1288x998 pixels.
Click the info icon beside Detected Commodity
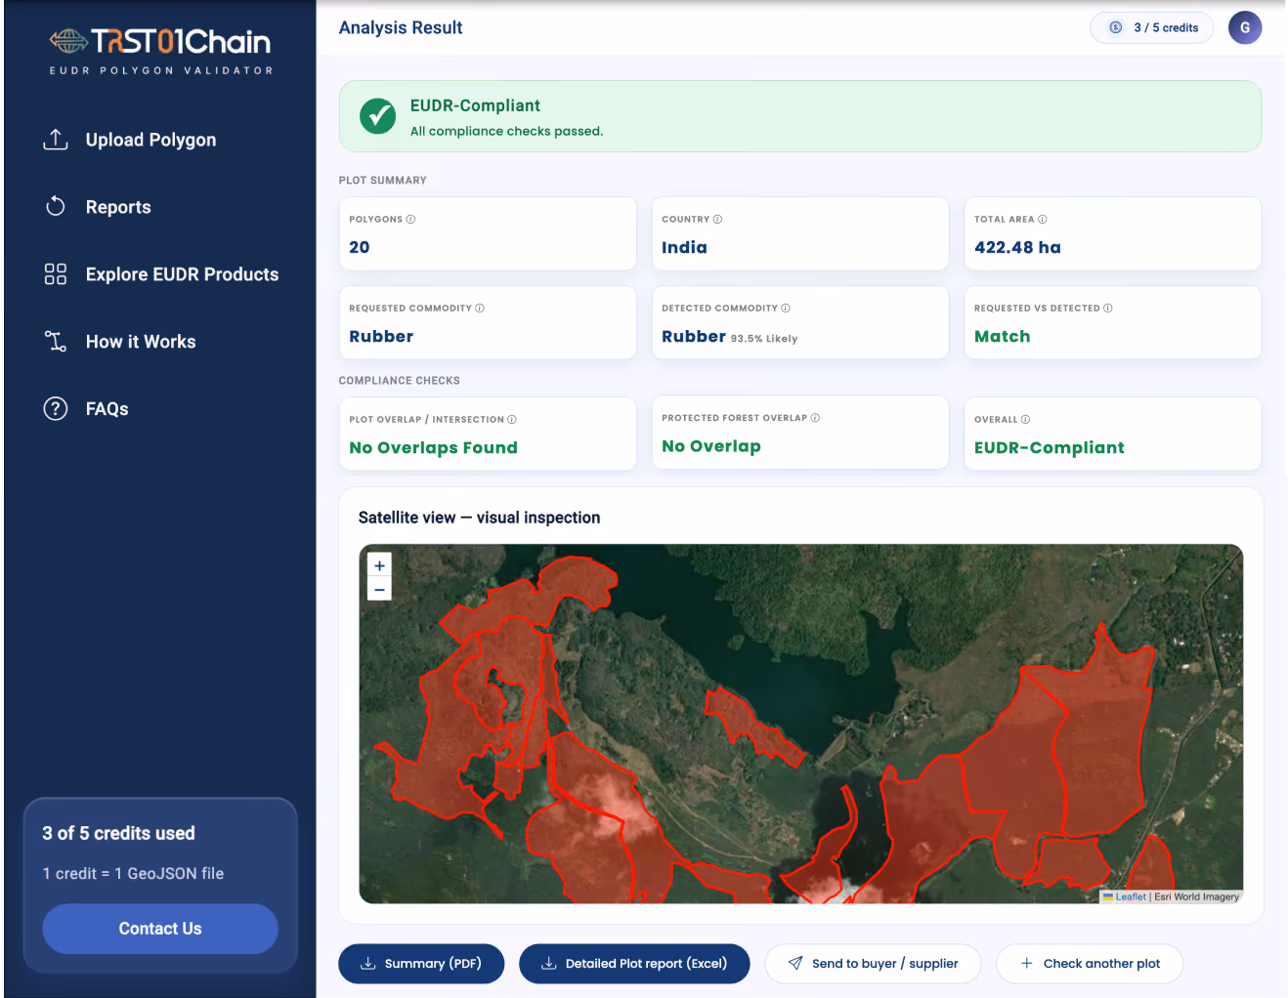(786, 308)
